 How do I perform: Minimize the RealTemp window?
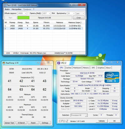[x=38, y=62]
